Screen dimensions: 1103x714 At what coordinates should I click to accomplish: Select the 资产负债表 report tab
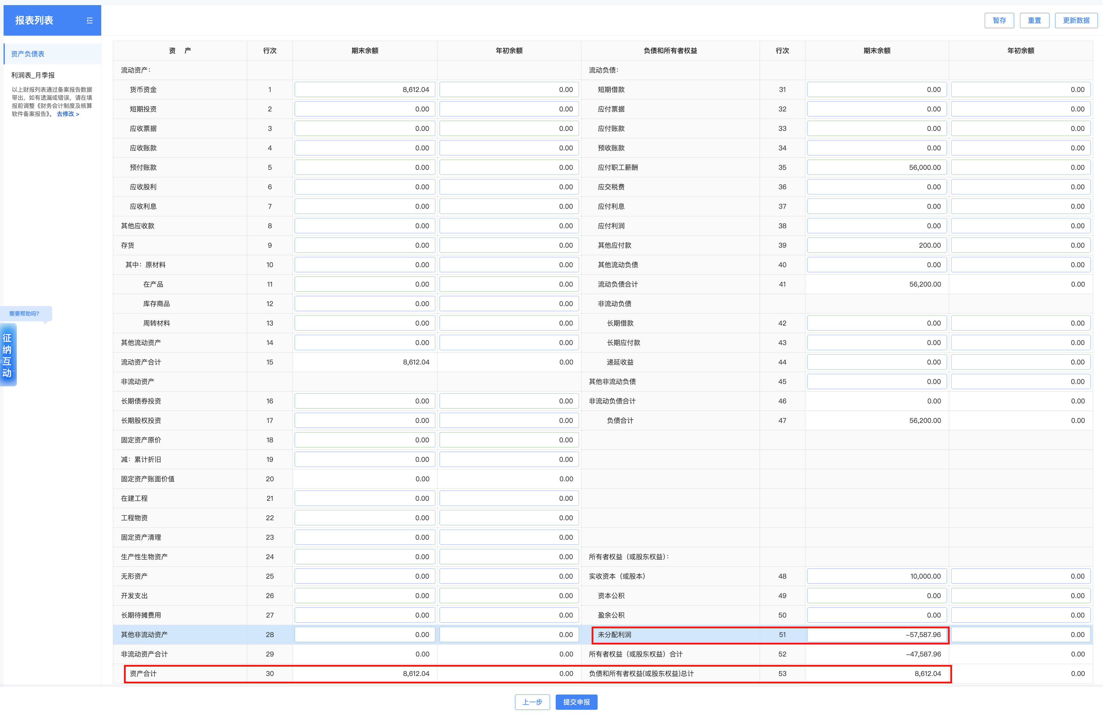[x=28, y=54]
